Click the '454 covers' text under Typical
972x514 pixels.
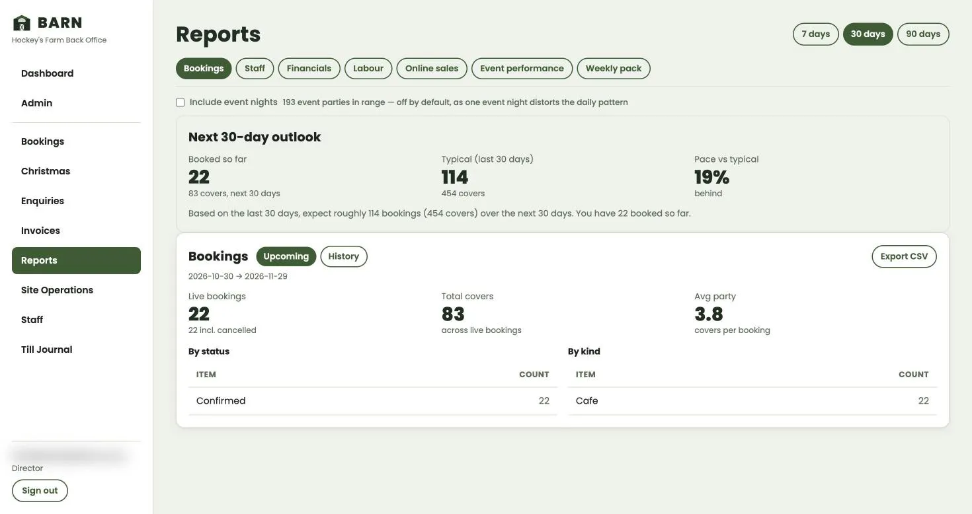point(463,194)
